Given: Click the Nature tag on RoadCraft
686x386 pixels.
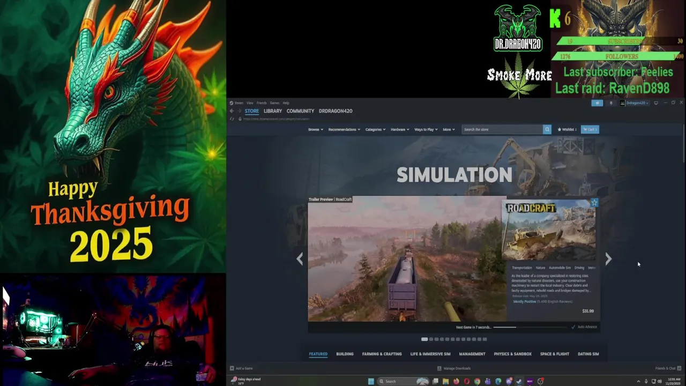Looking at the screenshot, I should point(540,268).
